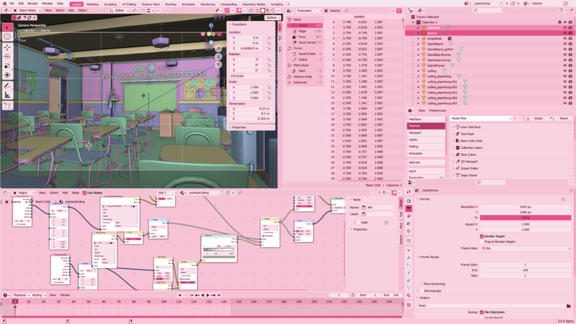
Task: Open output folder browser icon
Action: click(x=569, y=305)
